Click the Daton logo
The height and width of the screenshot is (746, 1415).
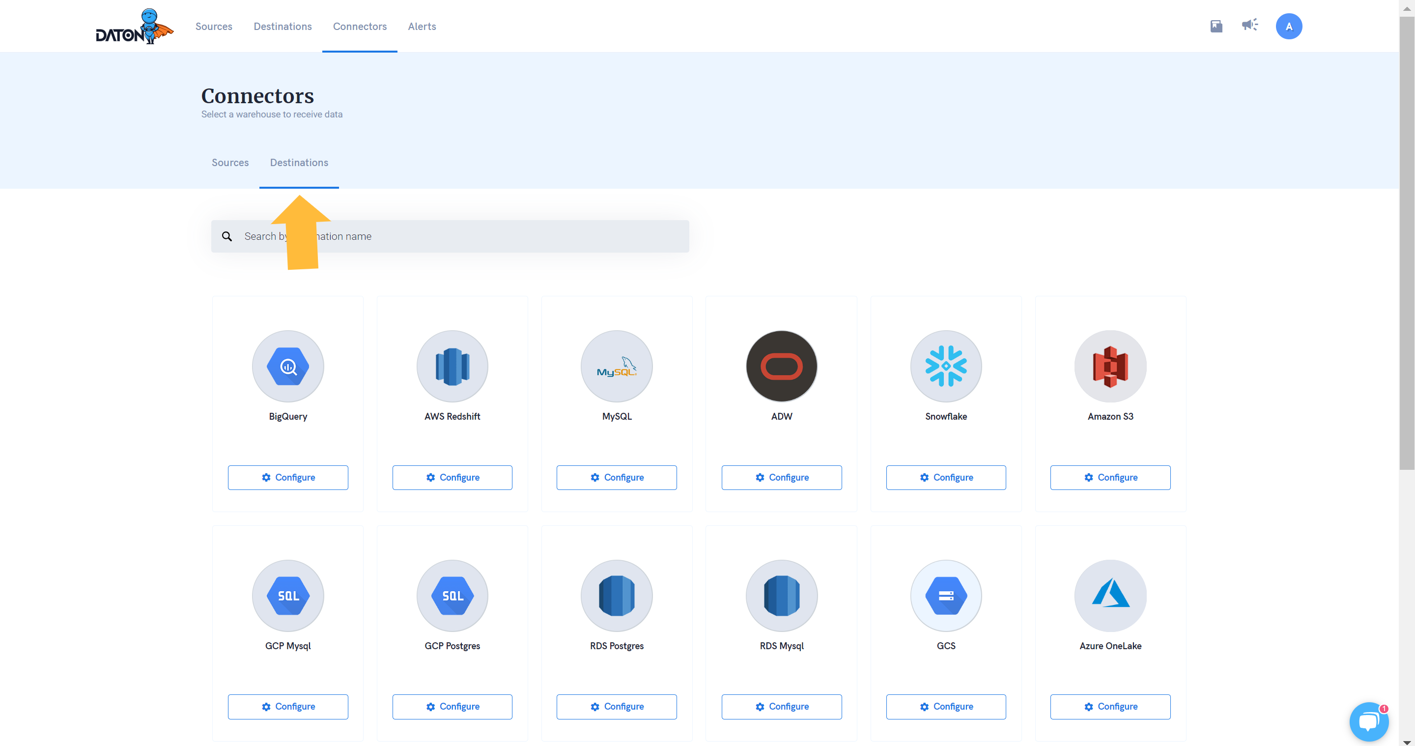tap(134, 27)
